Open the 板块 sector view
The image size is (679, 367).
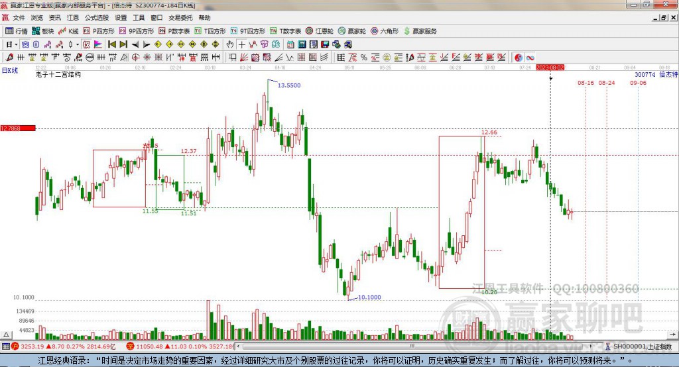pyautogui.click(x=42, y=31)
